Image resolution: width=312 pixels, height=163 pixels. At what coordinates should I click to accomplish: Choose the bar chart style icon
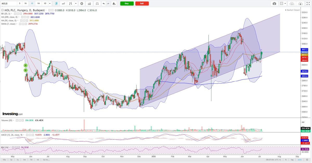tap(70, 4)
